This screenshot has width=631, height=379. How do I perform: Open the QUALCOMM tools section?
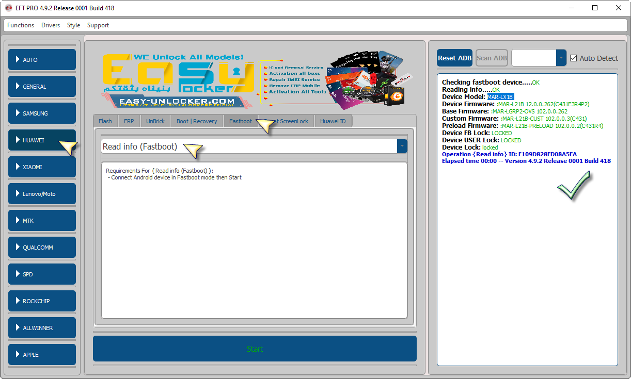[x=42, y=248]
